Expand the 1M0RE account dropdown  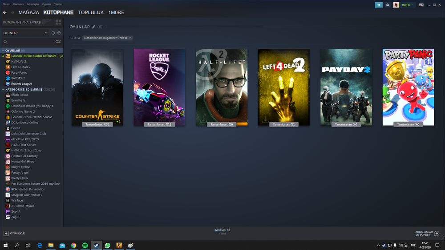tap(408, 5)
